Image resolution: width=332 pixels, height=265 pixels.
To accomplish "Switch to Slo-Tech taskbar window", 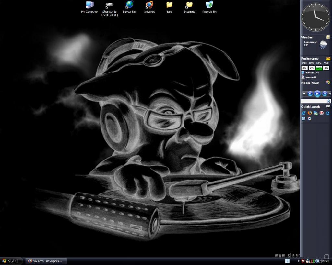I will pyautogui.click(x=46, y=261).
